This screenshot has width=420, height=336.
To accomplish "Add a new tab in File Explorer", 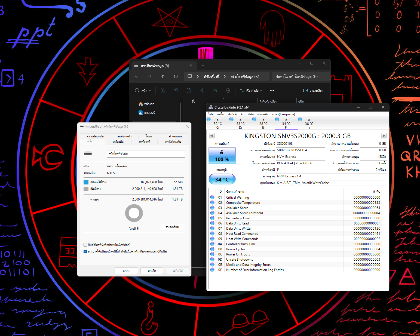I will tap(203, 66).
